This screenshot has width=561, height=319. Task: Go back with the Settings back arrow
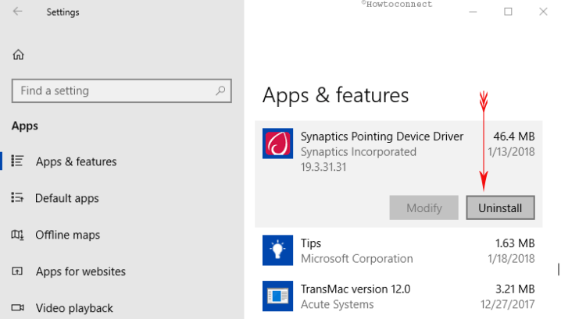17,12
